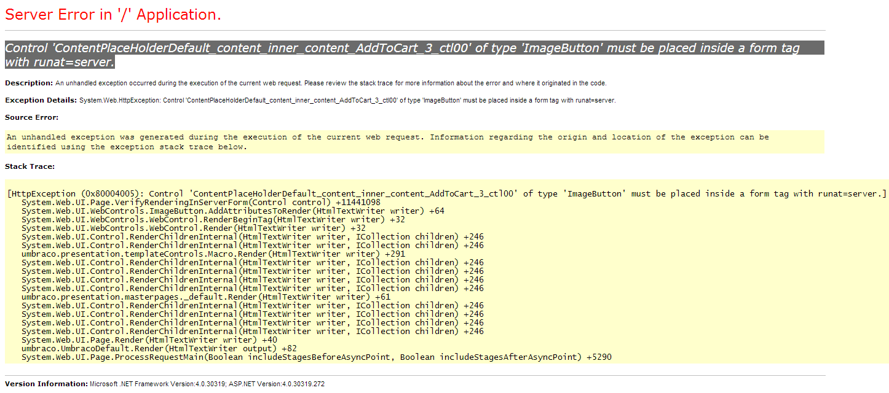The height and width of the screenshot is (393, 889).
Task: Click the ASP.NET Version:4.0.30319.272 text
Action: (x=277, y=384)
